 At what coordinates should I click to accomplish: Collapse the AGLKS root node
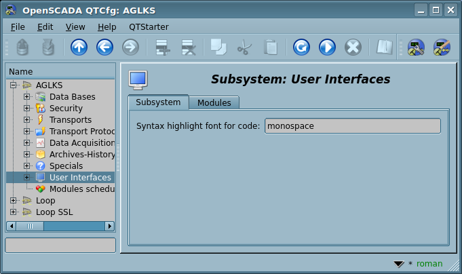14,85
